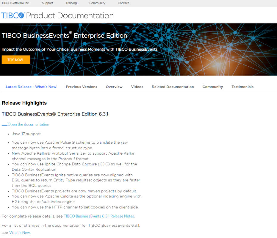This screenshot has height=238, width=277.
Task: Go to Training in the top bar
Action: 71,3
